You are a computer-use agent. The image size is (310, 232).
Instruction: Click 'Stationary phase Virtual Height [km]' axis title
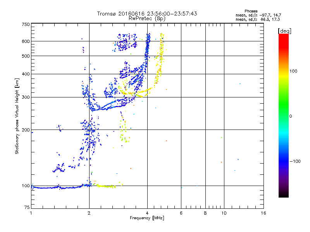pos(17,116)
